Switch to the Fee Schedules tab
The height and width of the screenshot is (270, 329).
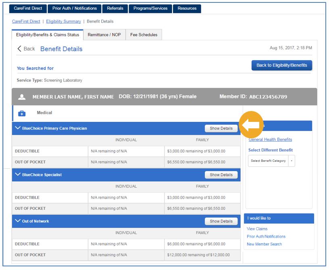[x=144, y=35]
